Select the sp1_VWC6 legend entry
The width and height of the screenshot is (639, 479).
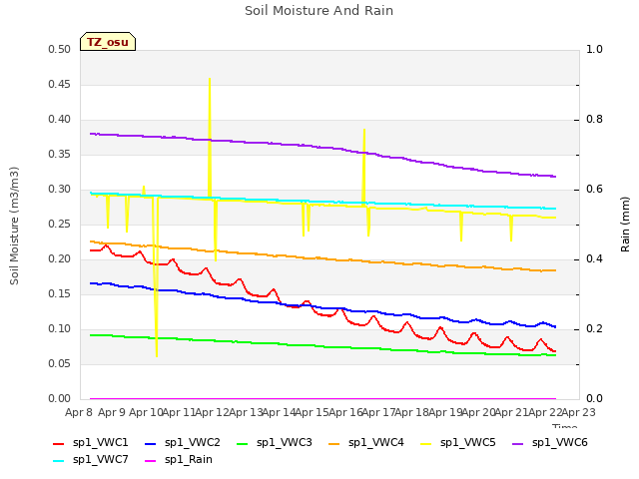pos(550,443)
